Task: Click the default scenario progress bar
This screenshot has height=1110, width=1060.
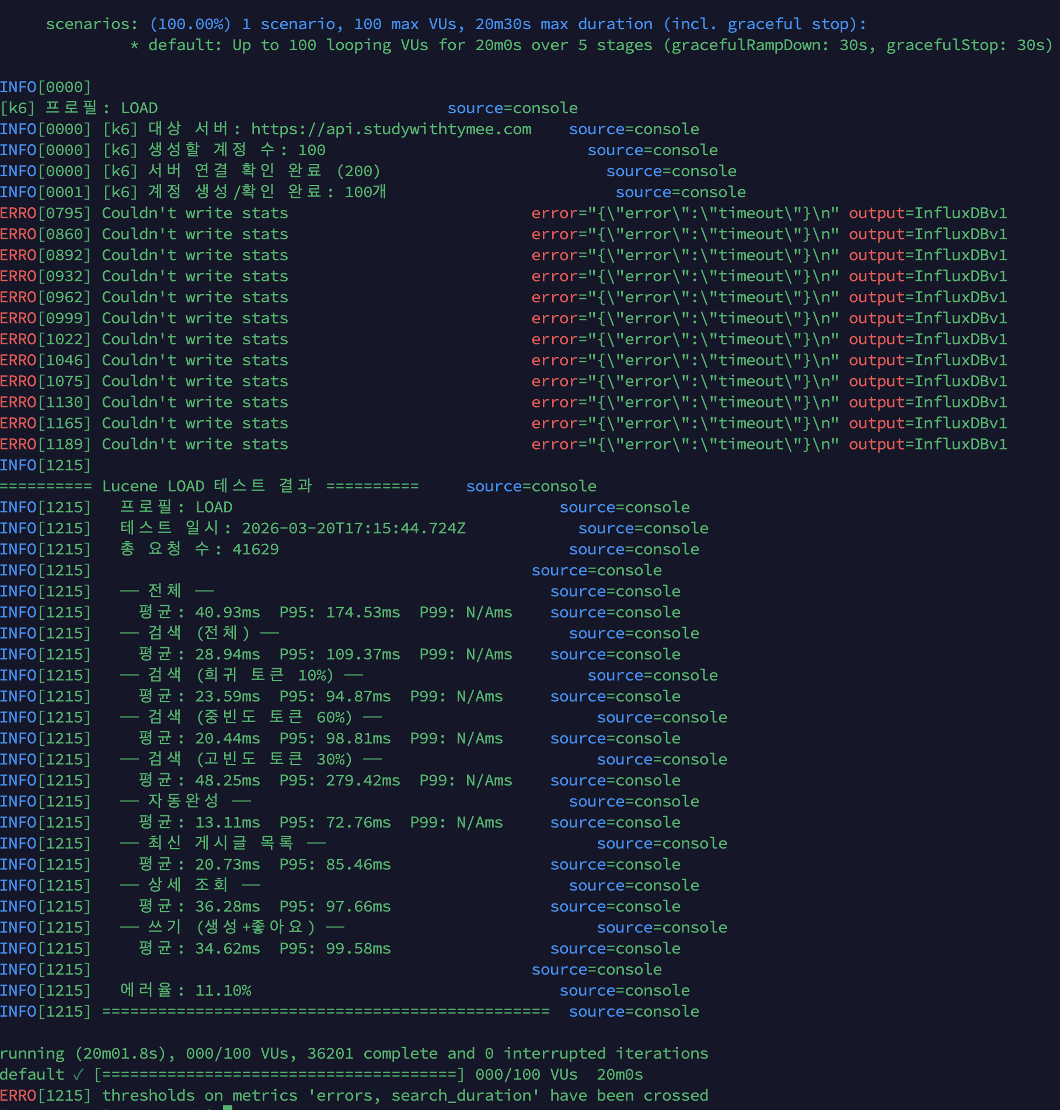Action: tap(279, 1074)
